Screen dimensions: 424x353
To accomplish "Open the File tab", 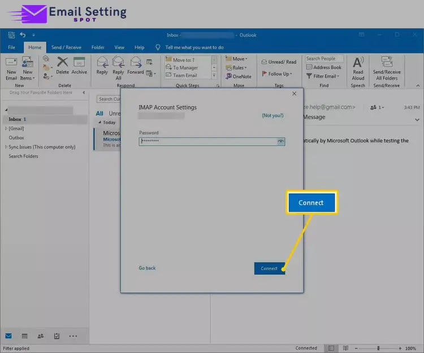I will coord(12,47).
